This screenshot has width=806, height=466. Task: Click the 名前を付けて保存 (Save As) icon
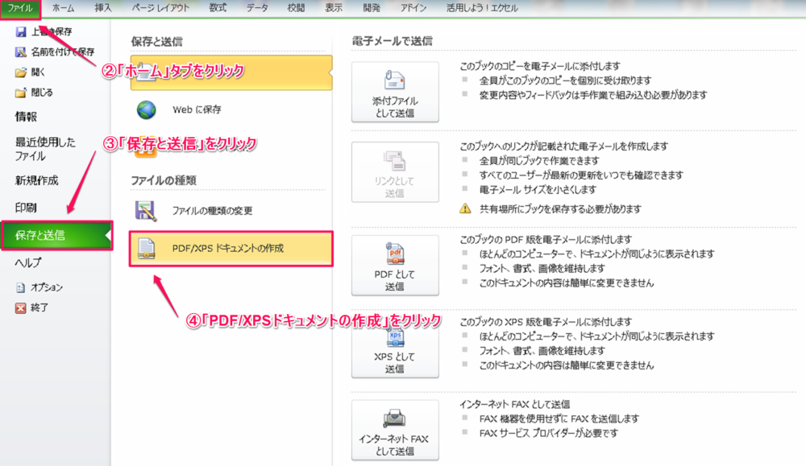click(x=21, y=52)
